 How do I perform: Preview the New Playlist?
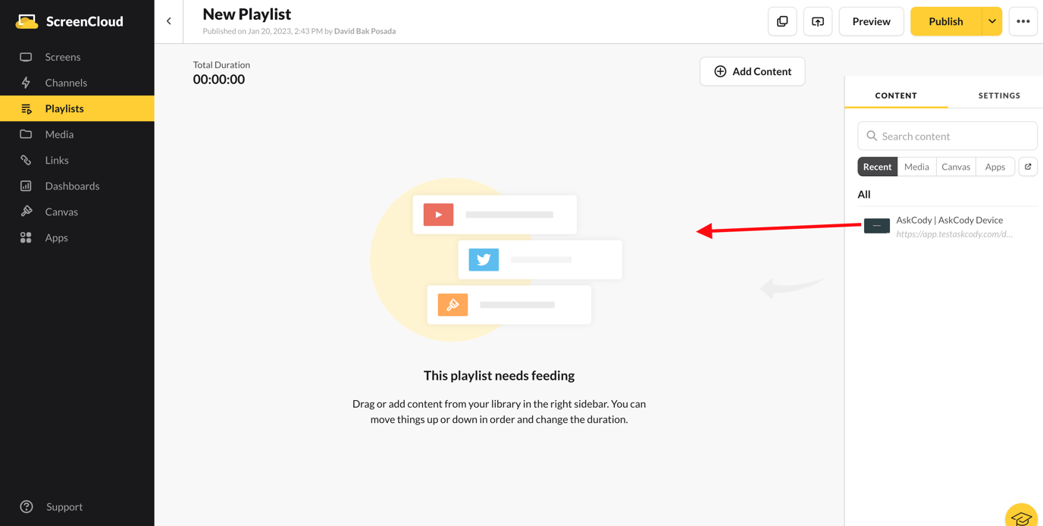(x=871, y=21)
